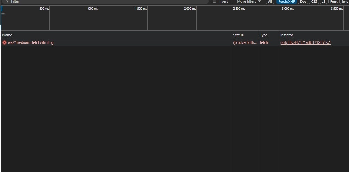The height and width of the screenshot is (172, 349).
Task: Select the All request type filter
Action: click(x=270, y=2)
